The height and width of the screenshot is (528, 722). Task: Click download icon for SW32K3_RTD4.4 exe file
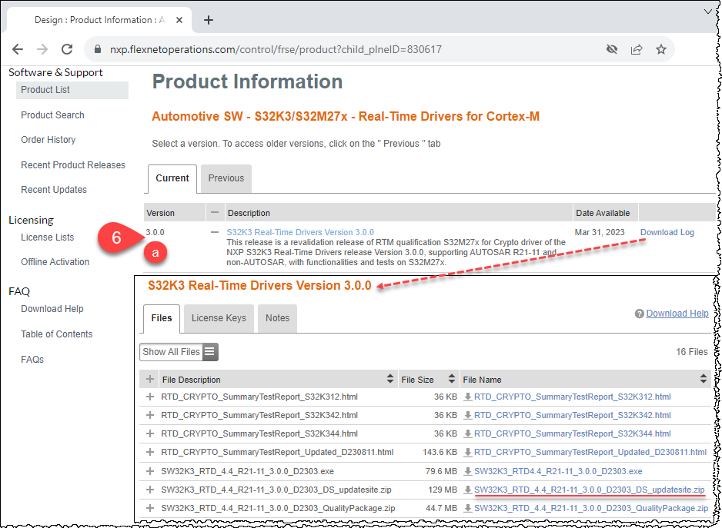pyautogui.click(x=468, y=471)
